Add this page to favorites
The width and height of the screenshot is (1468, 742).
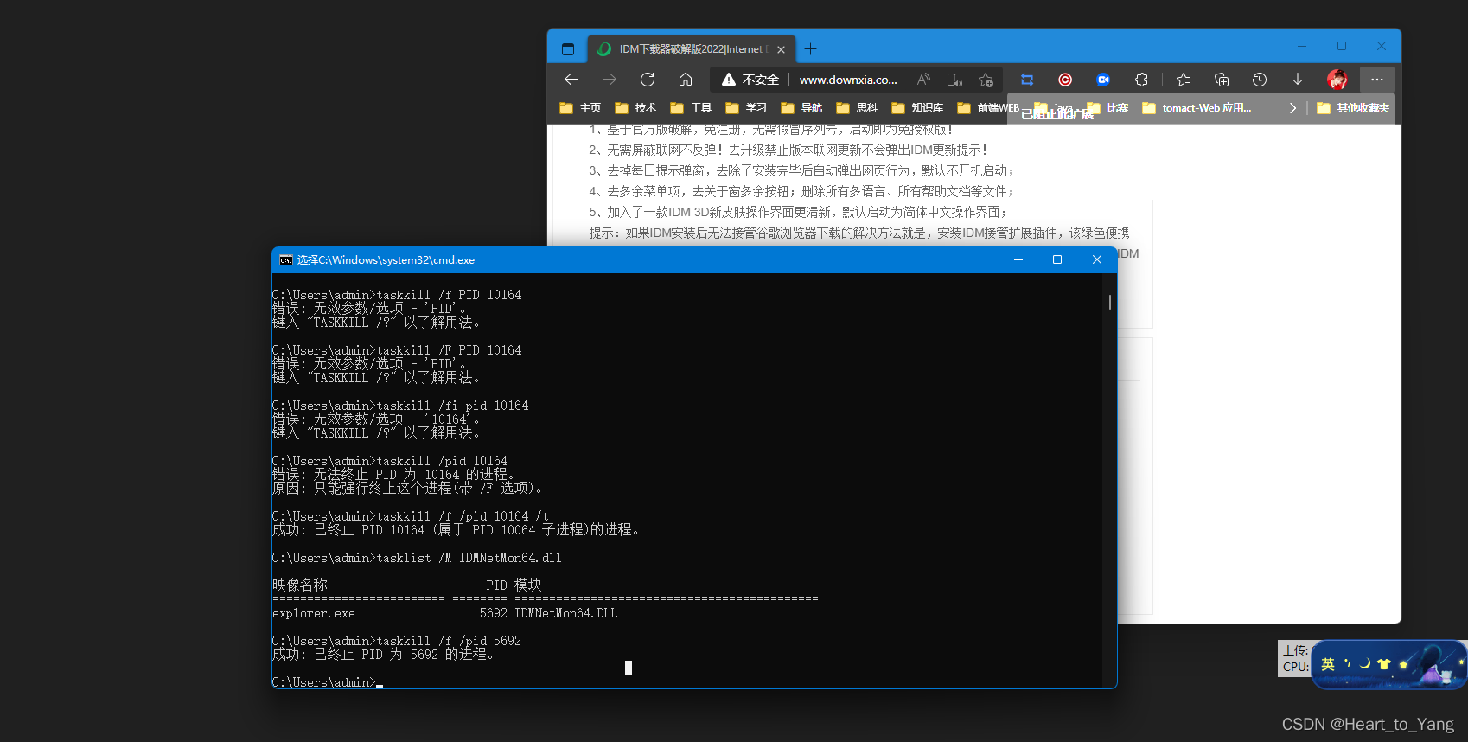[986, 80]
